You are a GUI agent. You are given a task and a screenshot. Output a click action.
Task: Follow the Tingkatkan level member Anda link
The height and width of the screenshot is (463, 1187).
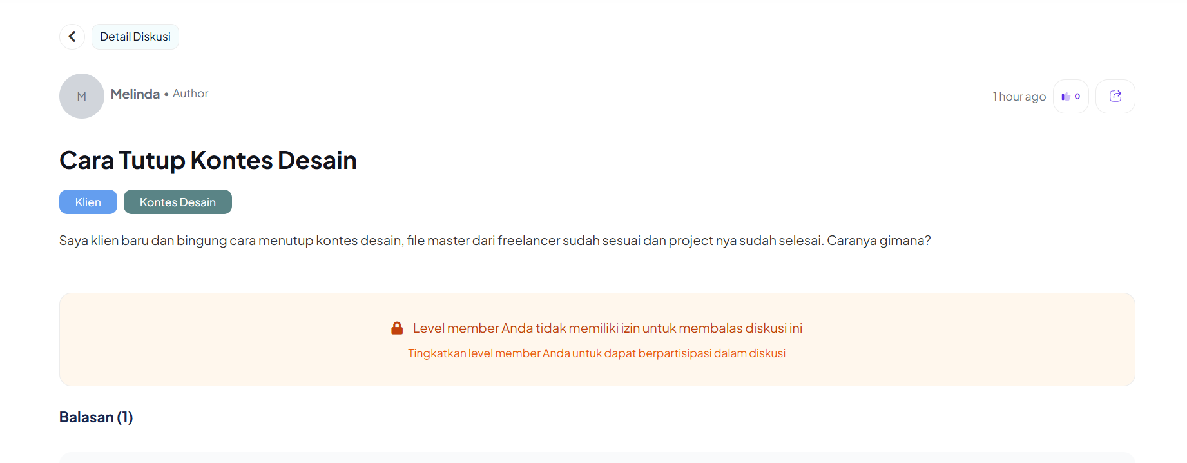pos(597,353)
